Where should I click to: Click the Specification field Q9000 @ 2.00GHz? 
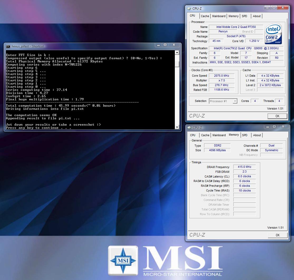[x=246, y=48]
